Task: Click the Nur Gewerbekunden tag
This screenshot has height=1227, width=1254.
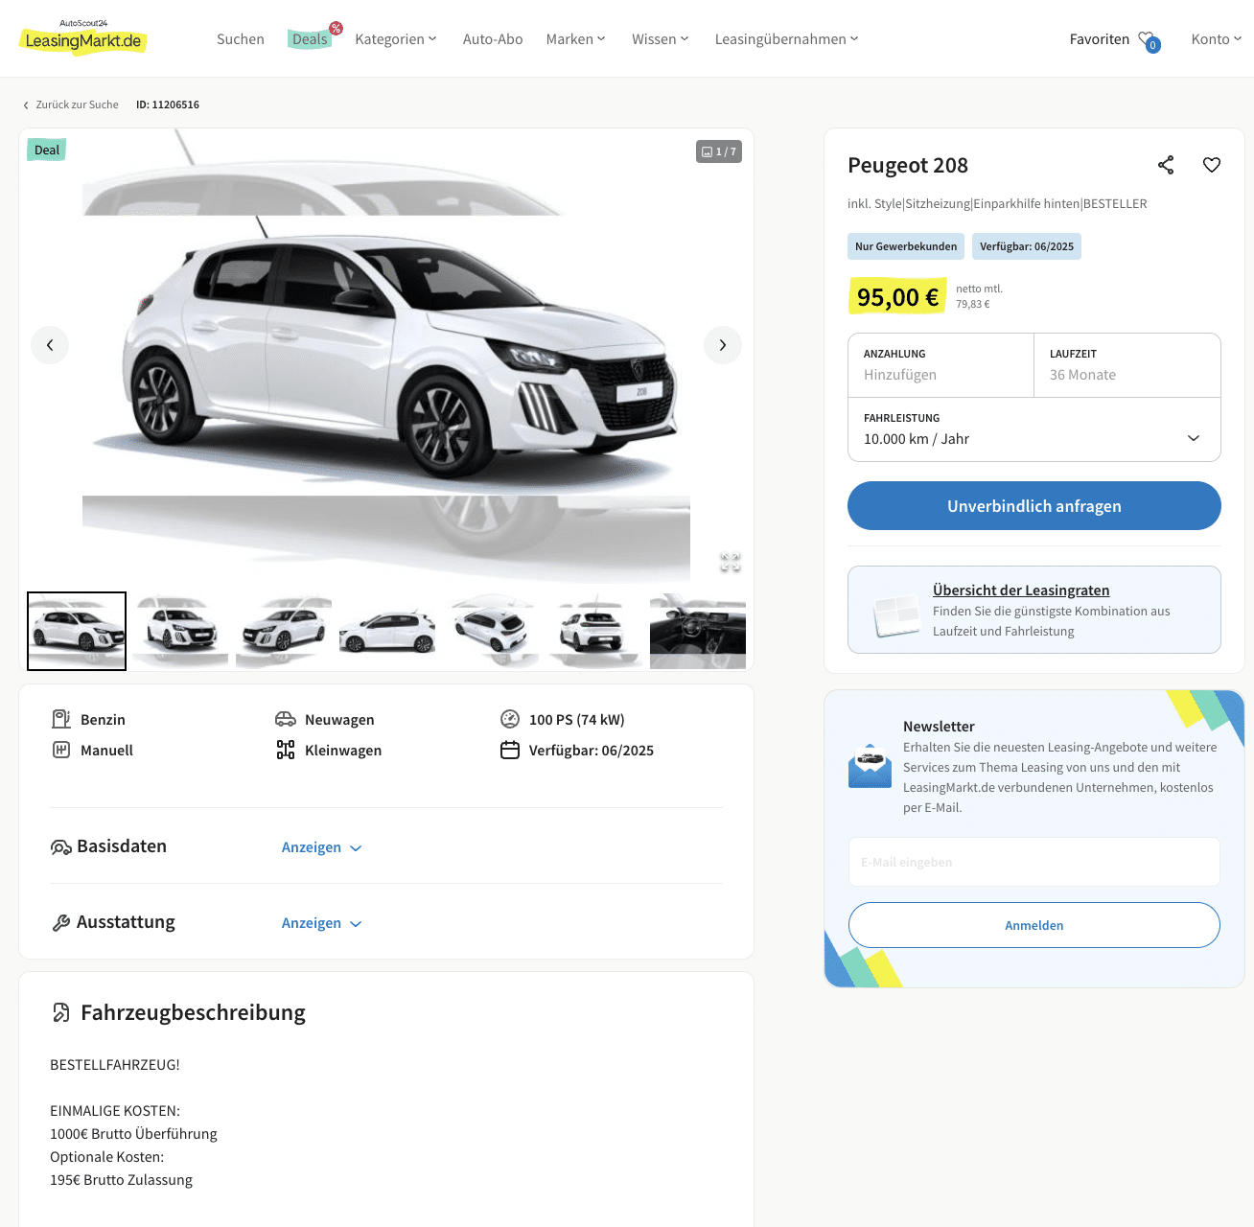Action: (906, 246)
